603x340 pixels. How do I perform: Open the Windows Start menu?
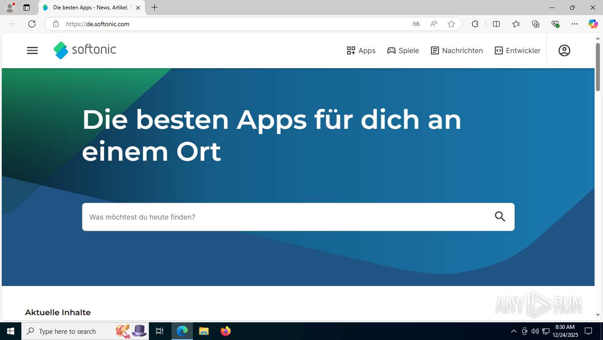coord(11,331)
